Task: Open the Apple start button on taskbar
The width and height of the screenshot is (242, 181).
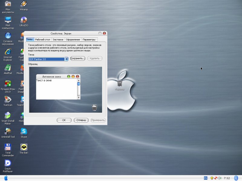Action: pyautogui.click(x=6, y=178)
